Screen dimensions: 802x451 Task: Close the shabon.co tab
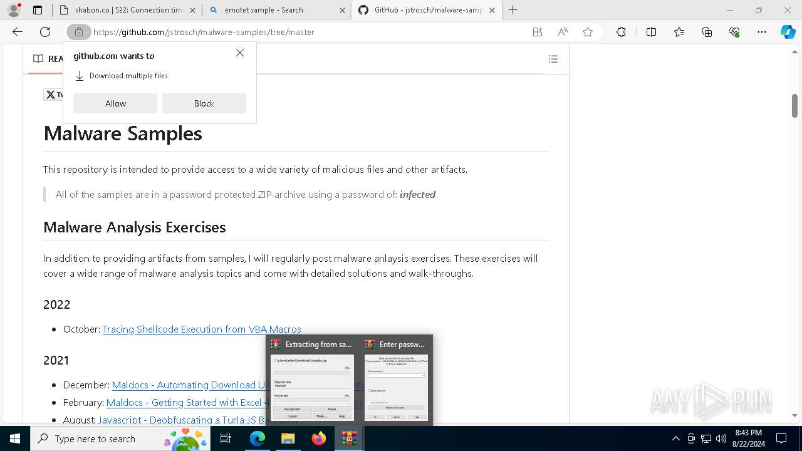pos(192,10)
